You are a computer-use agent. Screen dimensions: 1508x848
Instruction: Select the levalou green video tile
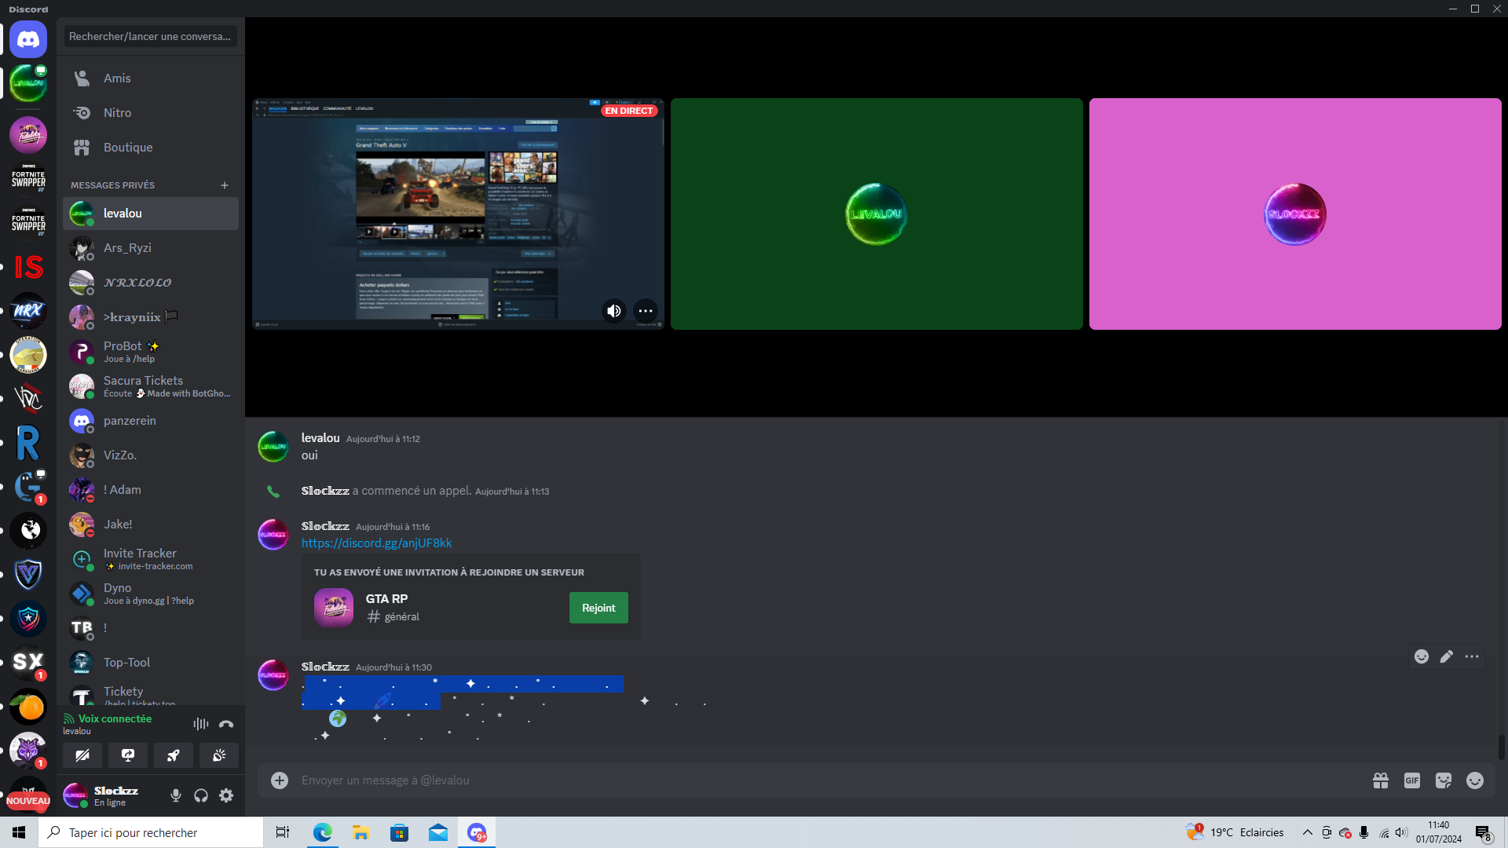click(877, 214)
